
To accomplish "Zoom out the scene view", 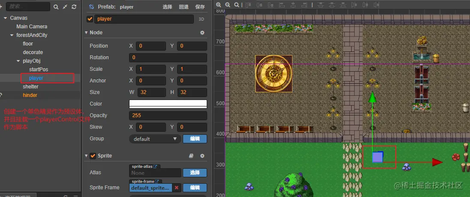I will pyautogui.click(x=228, y=5).
